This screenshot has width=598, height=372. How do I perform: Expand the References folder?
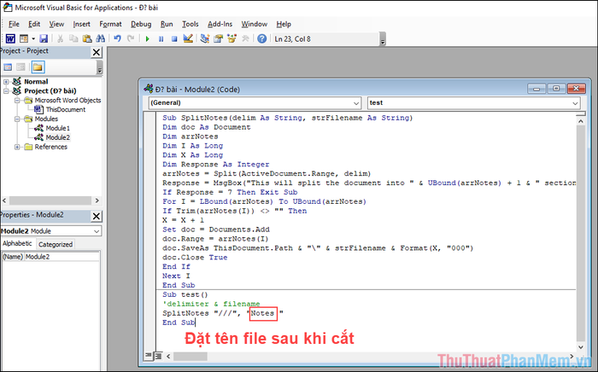coord(17,147)
